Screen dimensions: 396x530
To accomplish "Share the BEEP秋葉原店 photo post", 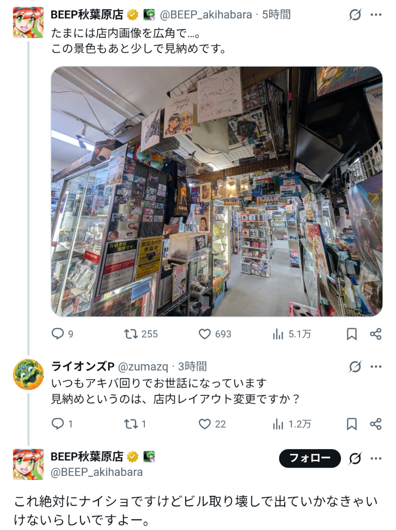I will pos(375,334).
